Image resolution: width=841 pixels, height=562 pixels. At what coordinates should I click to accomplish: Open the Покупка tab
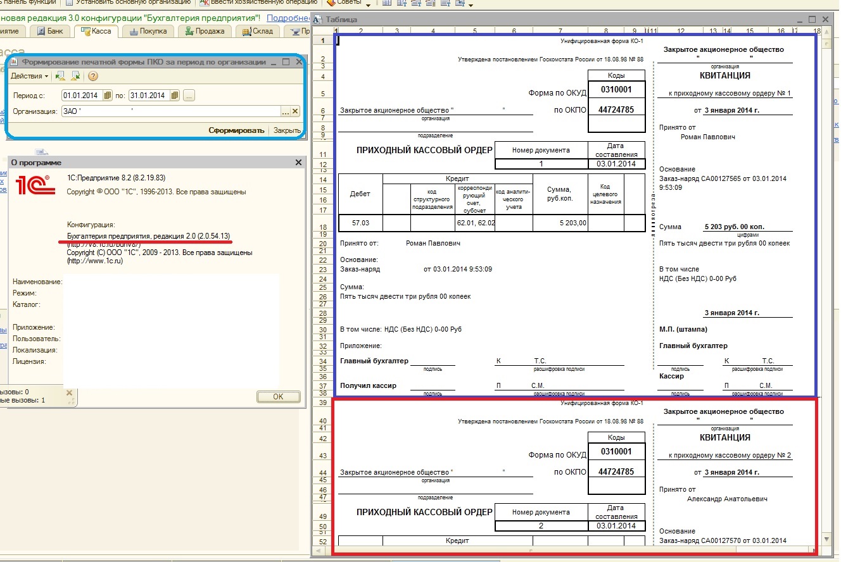click(x=148, y=30)
